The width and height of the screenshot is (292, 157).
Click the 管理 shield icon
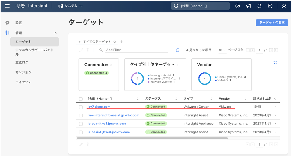[7, 33]
